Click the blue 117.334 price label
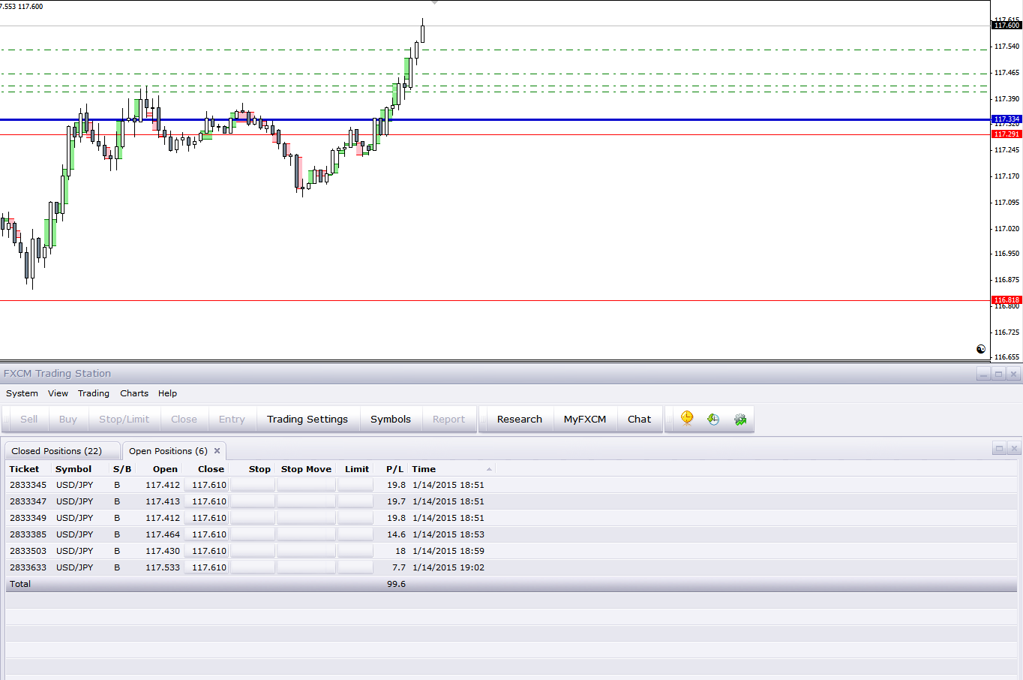This screenshot has height=680, width=1023. coord(1006,119)
